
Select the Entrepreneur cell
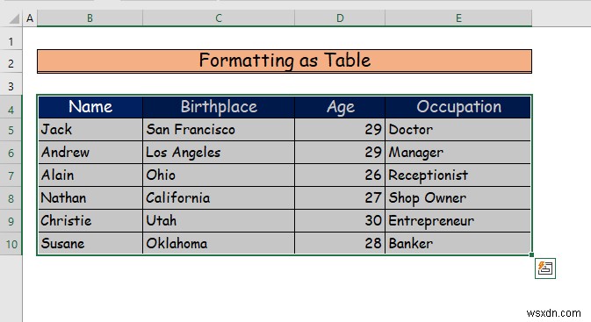pyautogui.click(x=458, y=221)
